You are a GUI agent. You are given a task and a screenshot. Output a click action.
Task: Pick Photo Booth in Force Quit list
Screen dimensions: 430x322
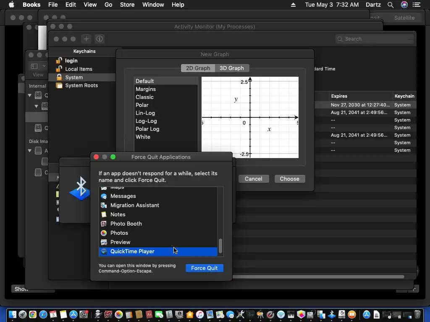158,224
